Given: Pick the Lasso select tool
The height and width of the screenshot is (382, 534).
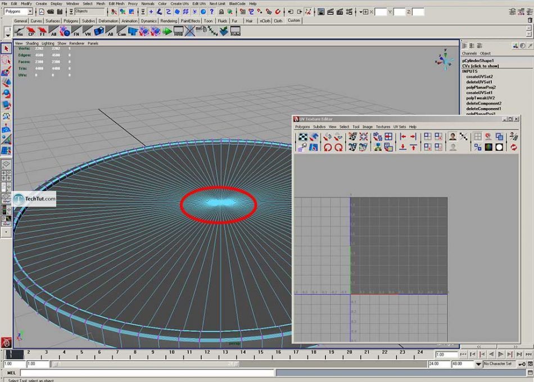Looking at the screenshot, I should click(6, 60).
